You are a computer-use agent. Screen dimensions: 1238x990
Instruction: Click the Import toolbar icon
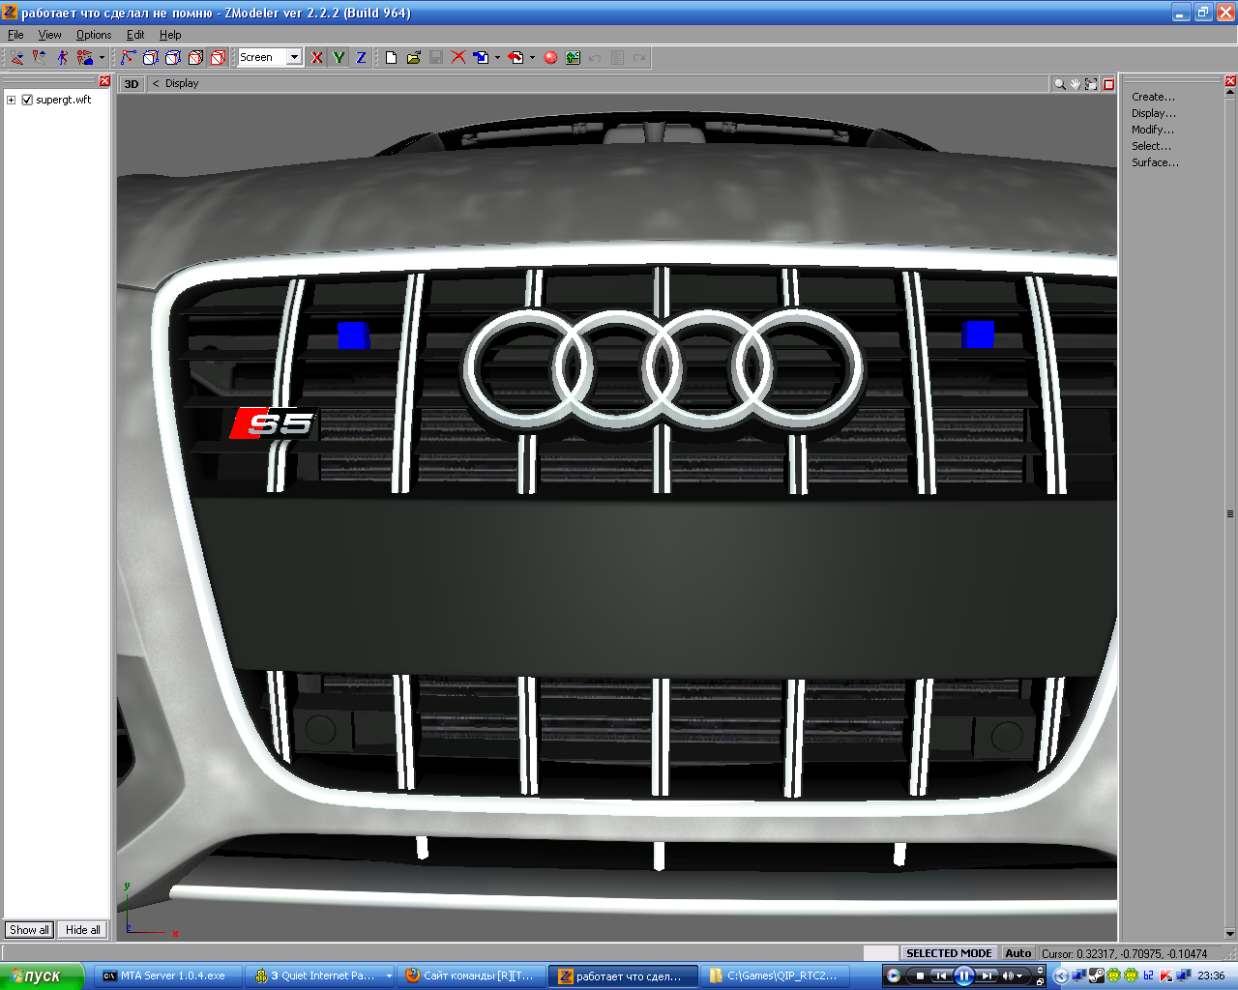481,58
